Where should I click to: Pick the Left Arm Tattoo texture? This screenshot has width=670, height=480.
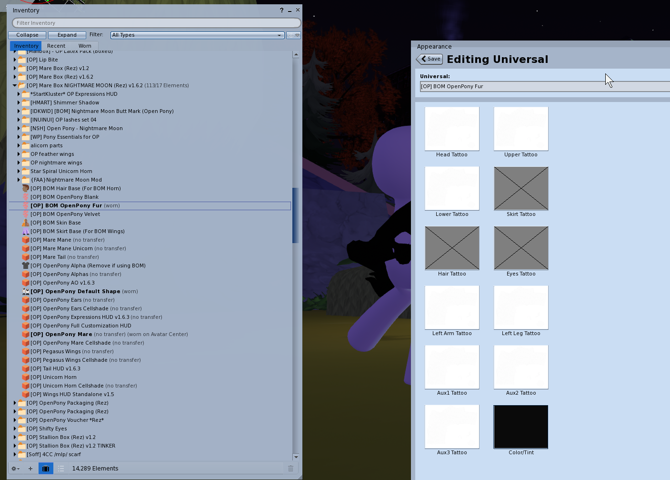tap(452, 307)
